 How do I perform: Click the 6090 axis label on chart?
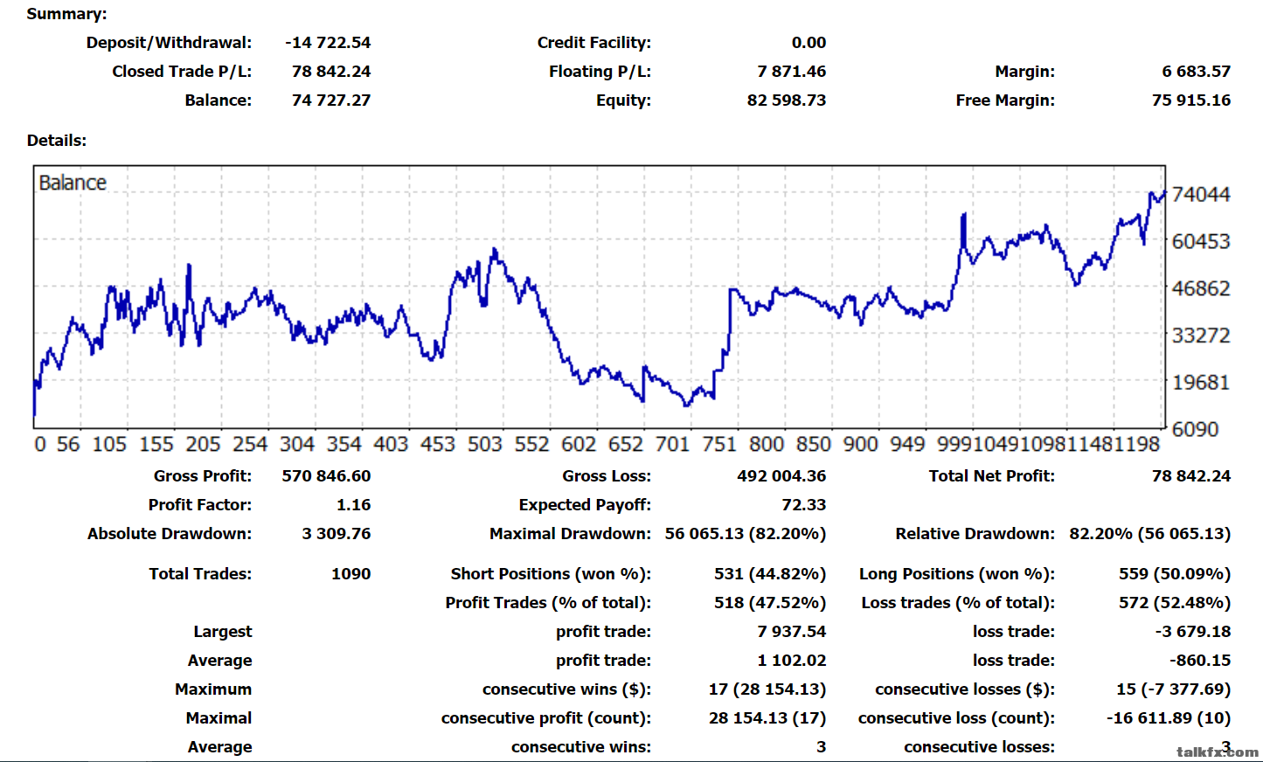[x=1195, y=429]
